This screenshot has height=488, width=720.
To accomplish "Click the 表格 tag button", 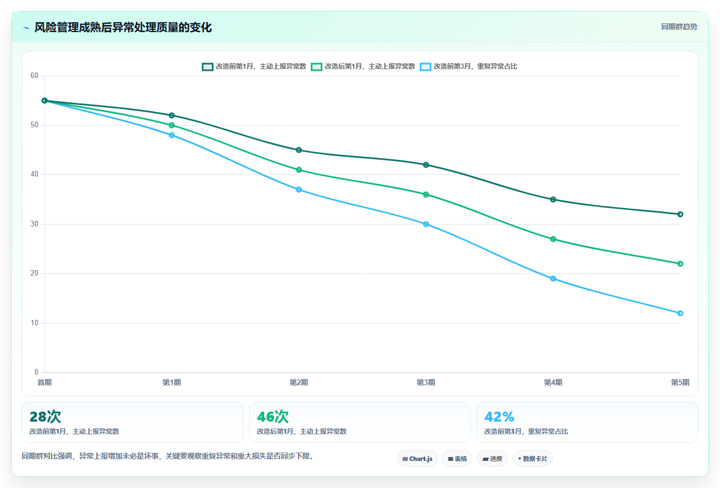I will 457,459.
